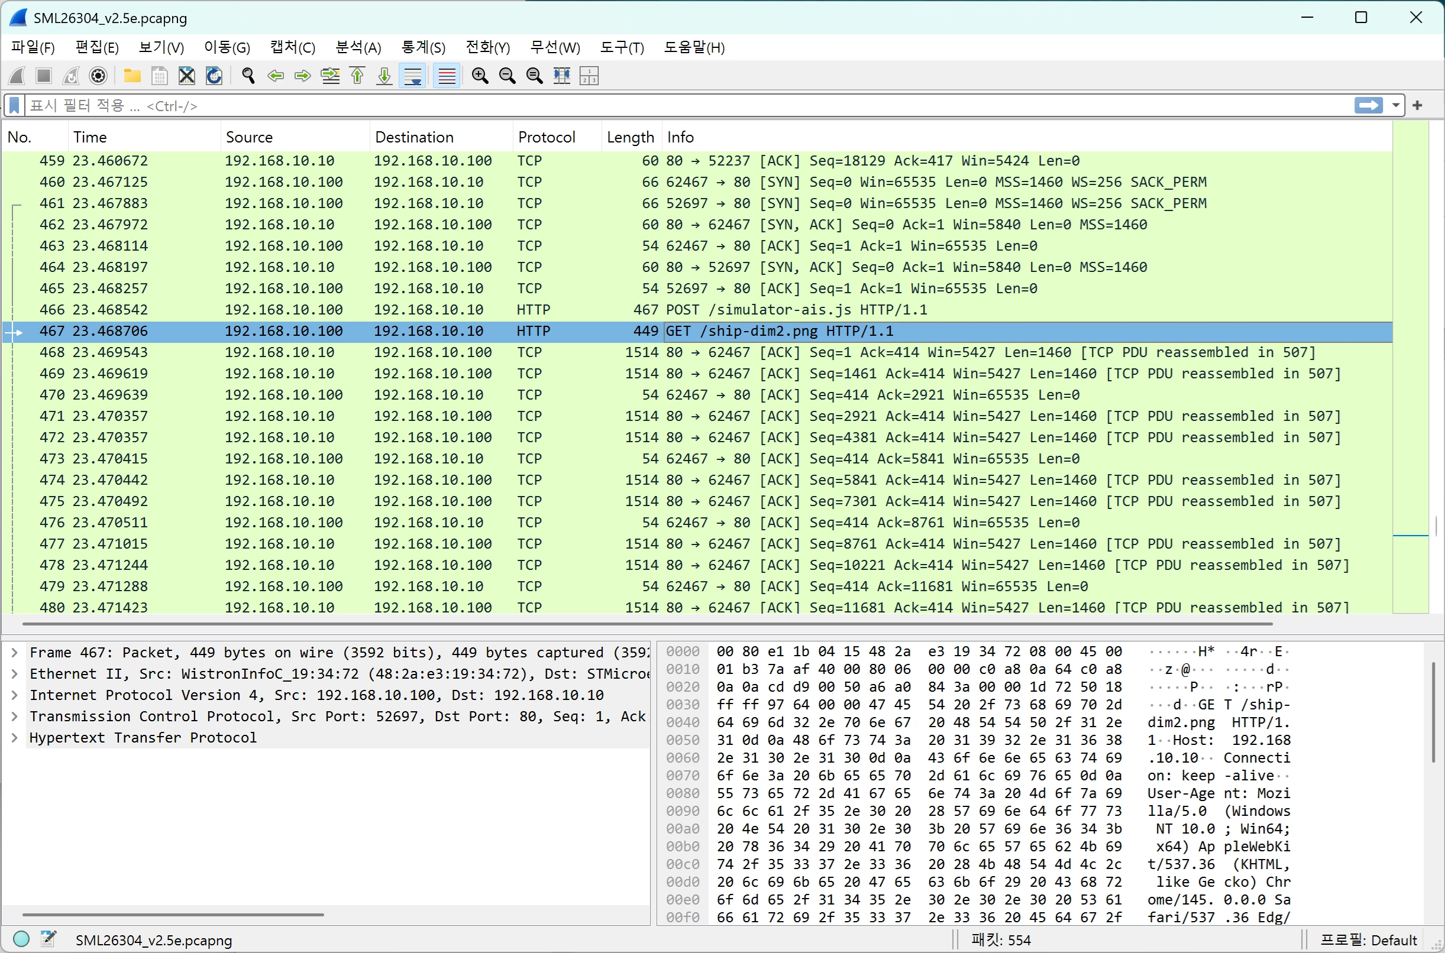Open the 도구(T) menu
The width and height of the screenshot is (1445, 953).
click(622, 47)
